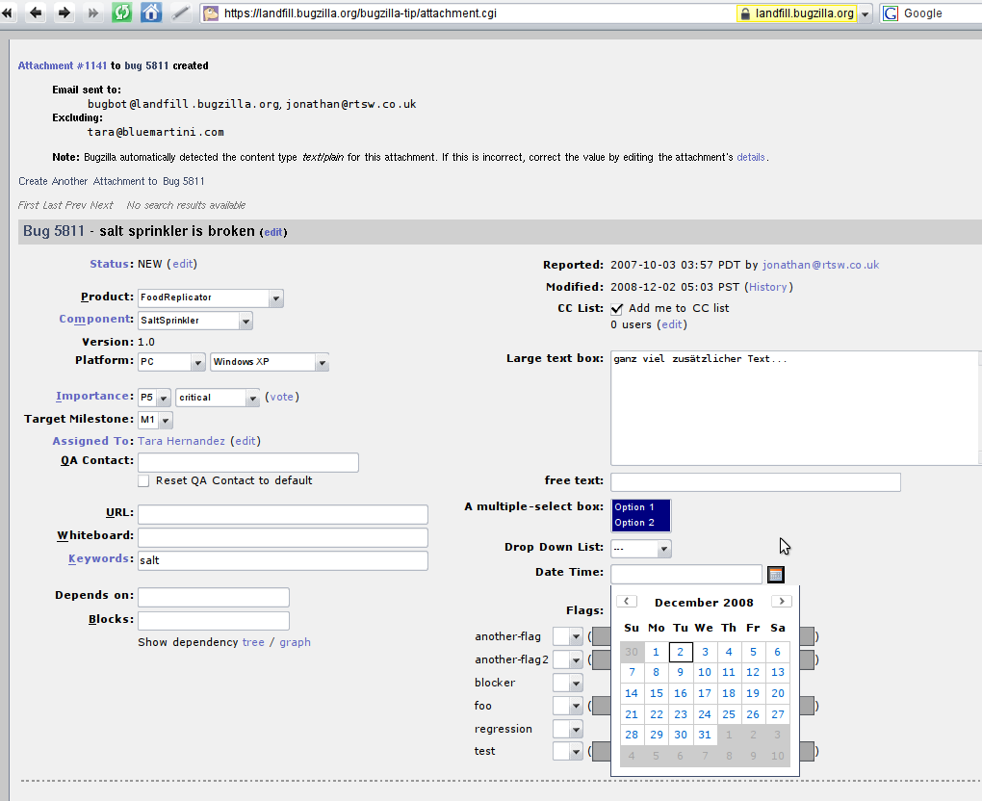Click in the QA Contact field

(x=248, y=463)
